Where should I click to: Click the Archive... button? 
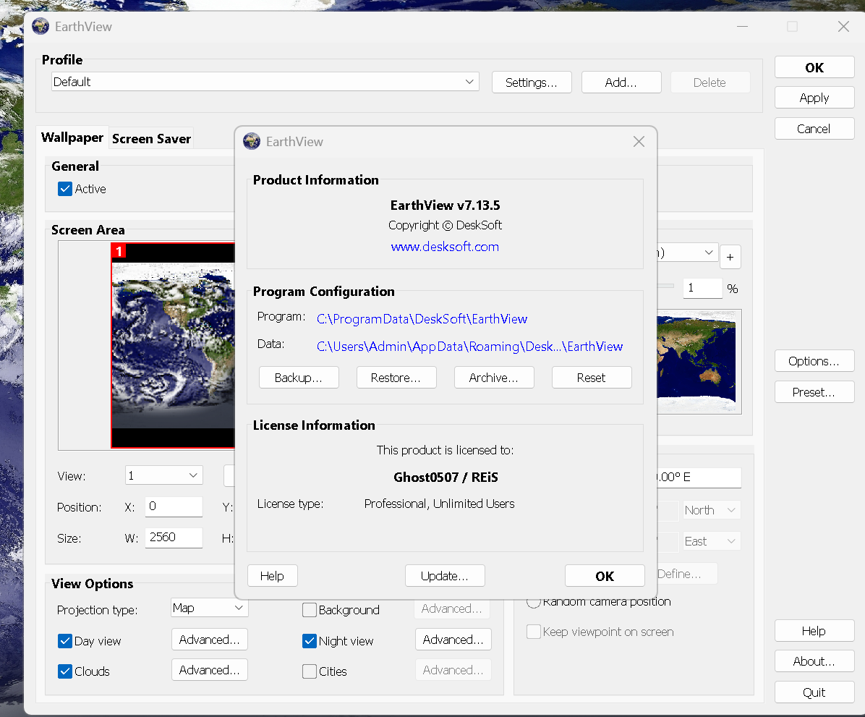[494, 378]
